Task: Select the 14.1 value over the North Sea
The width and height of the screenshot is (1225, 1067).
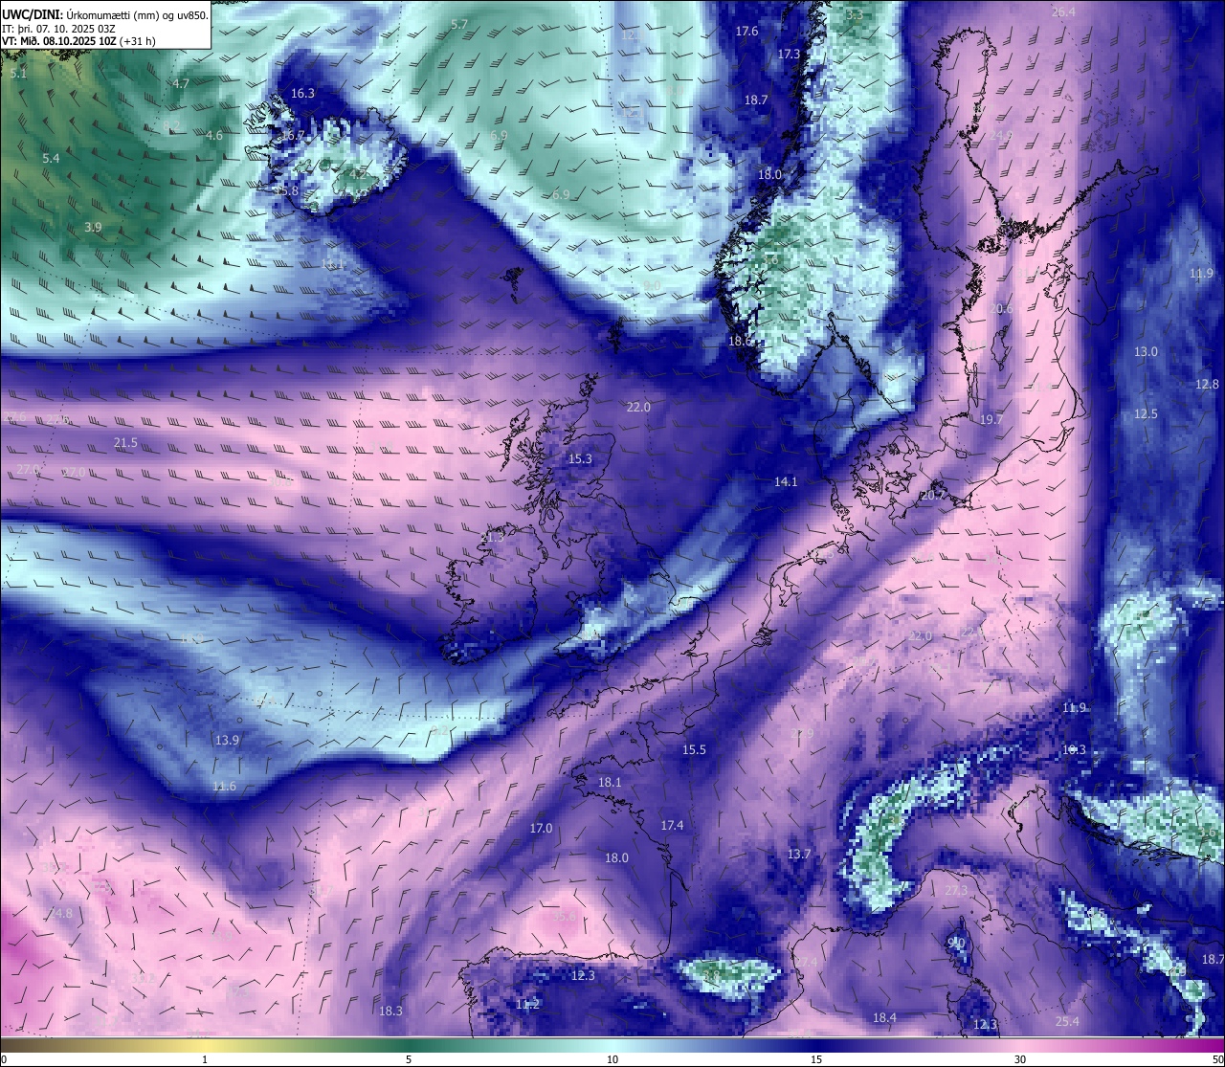Action: click(786, 481)
